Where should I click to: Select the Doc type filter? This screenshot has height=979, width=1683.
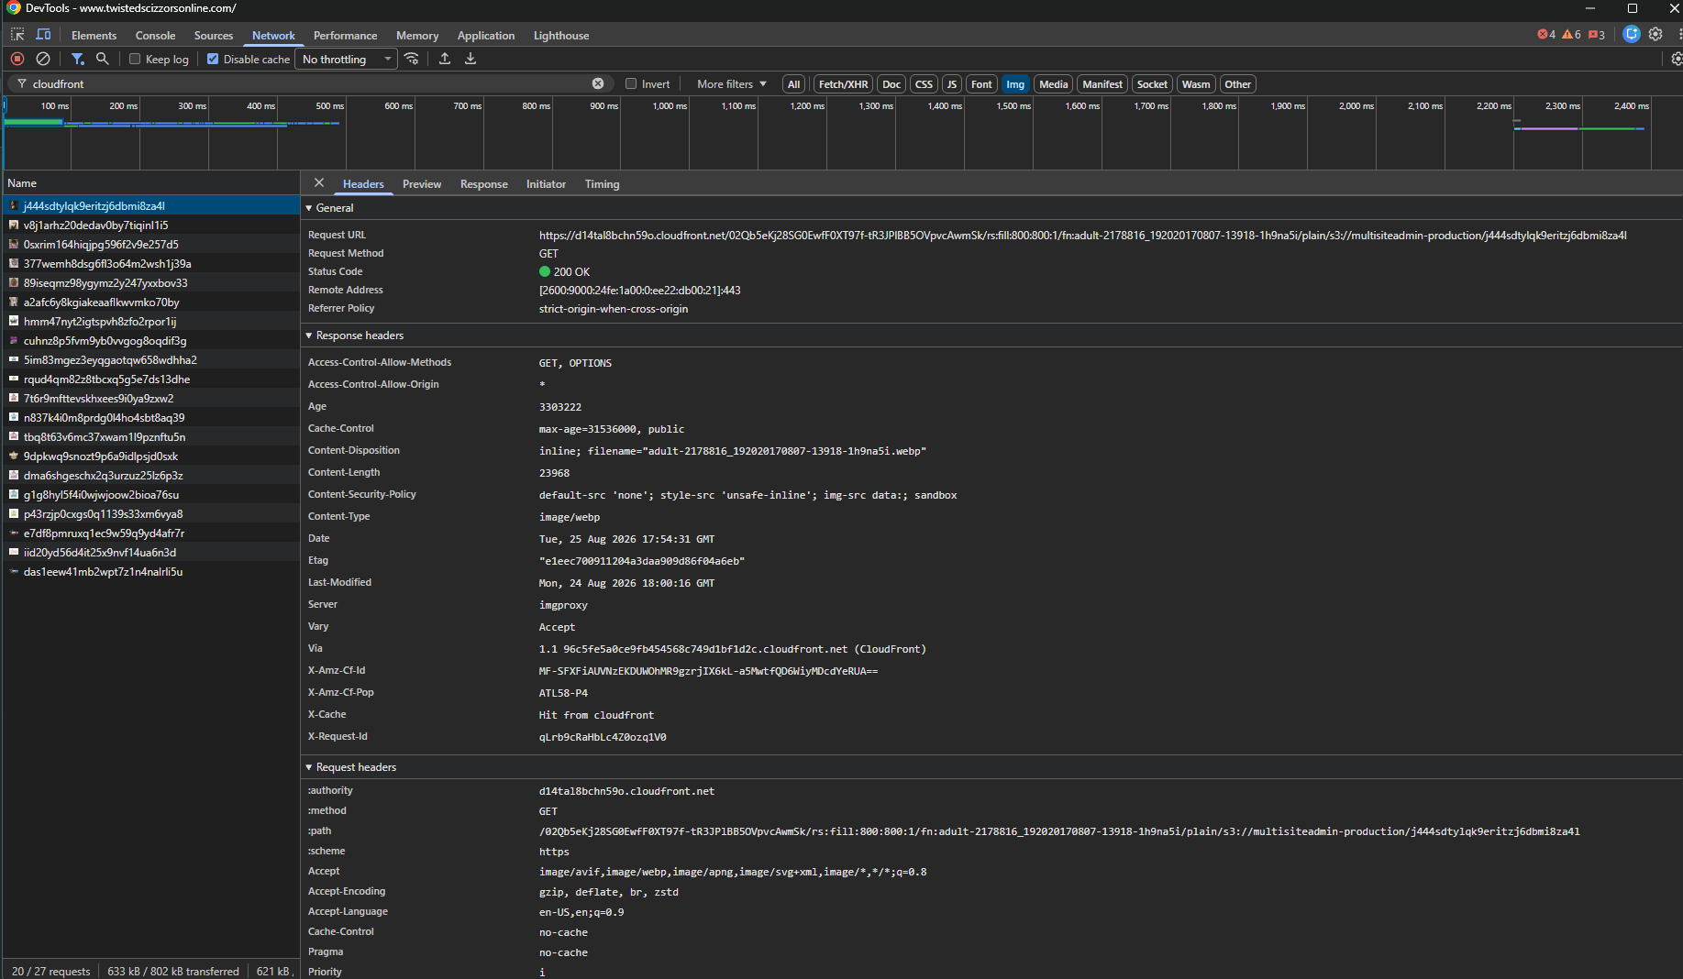point(891,84)
